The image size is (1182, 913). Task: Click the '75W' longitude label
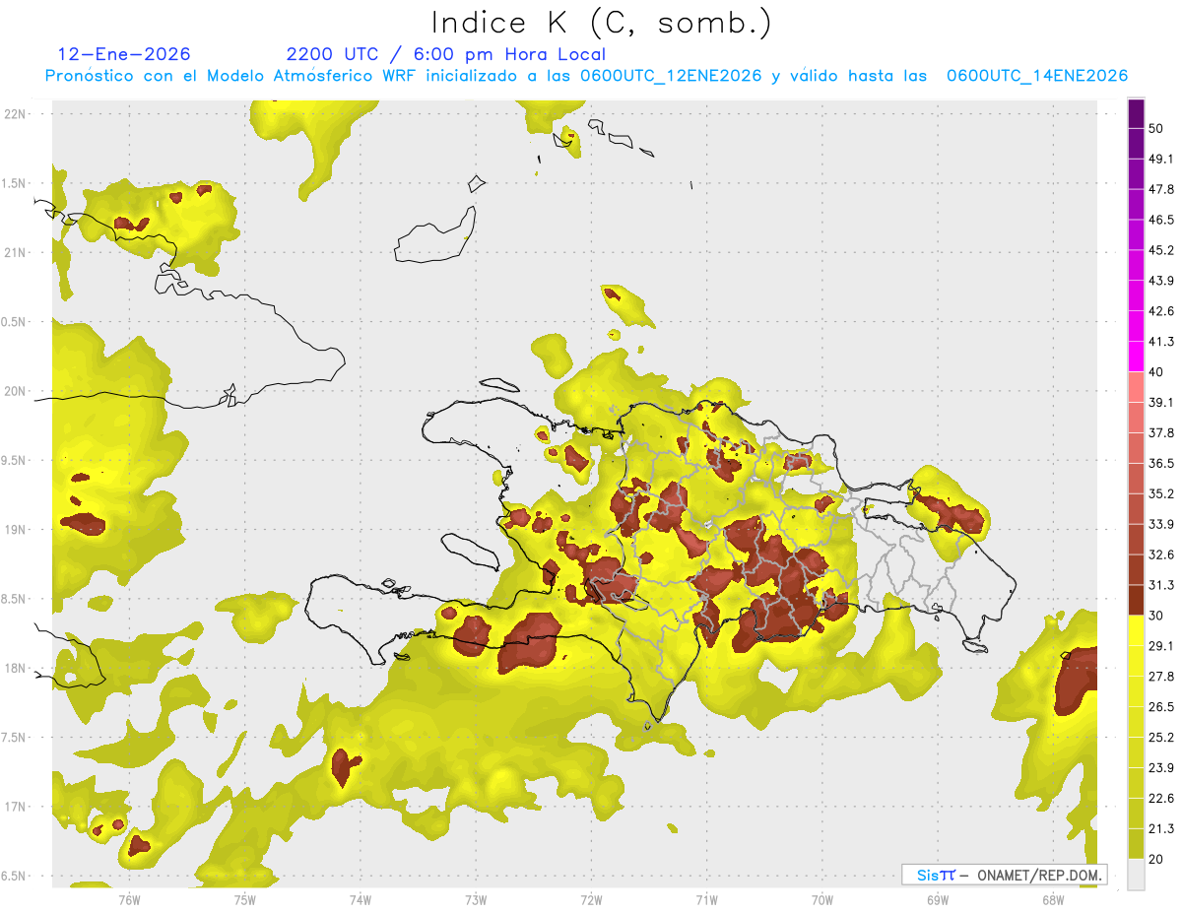click(x=245, y=898)
